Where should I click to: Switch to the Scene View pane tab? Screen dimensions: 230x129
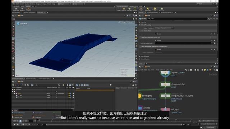click(40, 13)
